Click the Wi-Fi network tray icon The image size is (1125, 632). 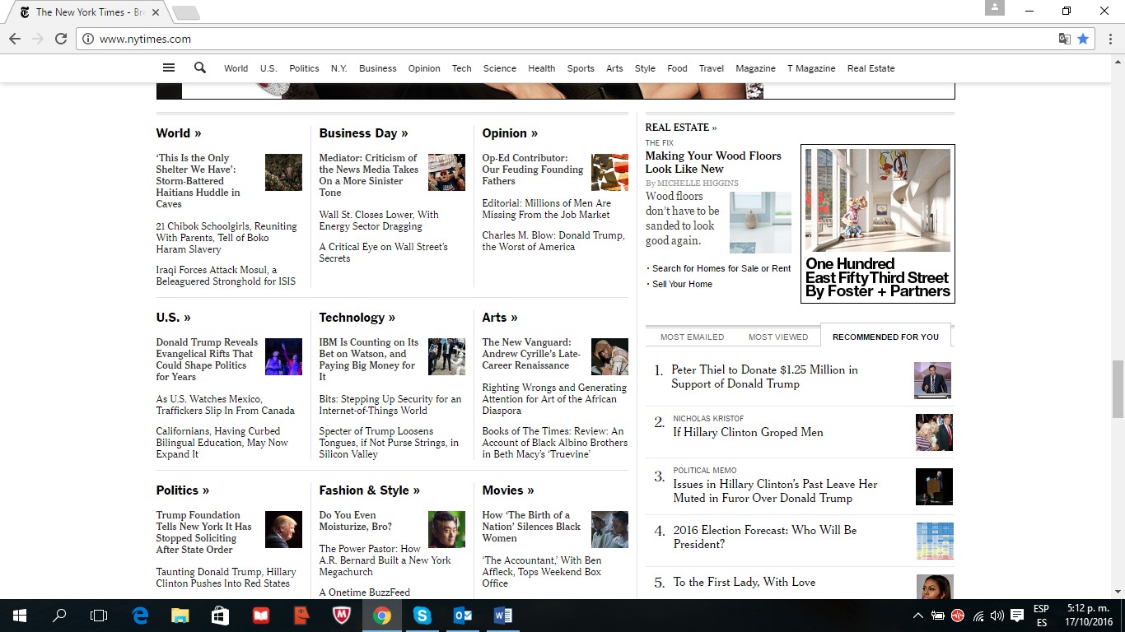tap(978, 616)
